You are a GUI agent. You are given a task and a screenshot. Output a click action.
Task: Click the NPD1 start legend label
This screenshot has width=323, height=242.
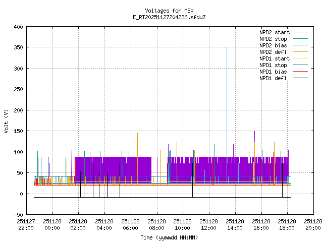(273, 58)
